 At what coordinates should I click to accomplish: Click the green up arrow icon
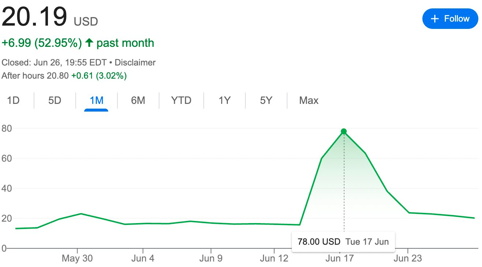[89, 43]
